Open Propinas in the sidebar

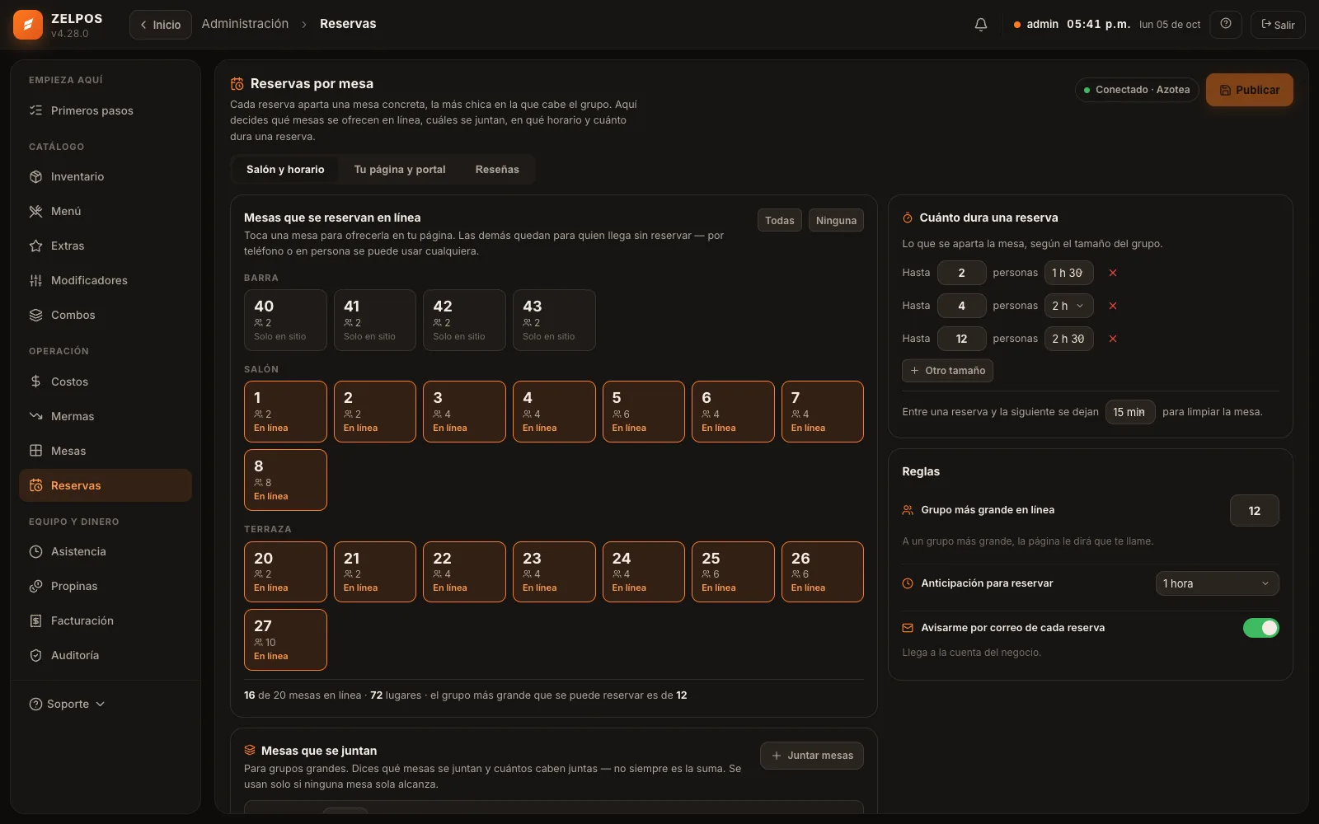(x=106, y=586)
